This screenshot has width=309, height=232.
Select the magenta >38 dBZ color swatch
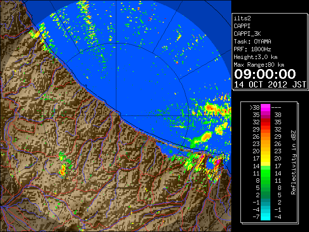[266, 107]
